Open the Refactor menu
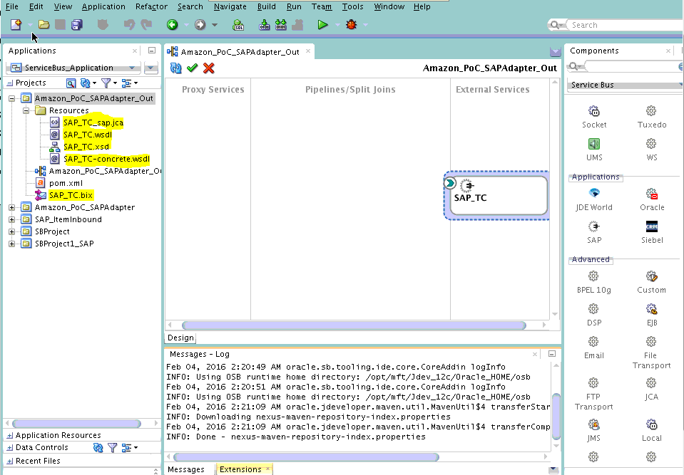The image size is (684, 475). [151, 6]
